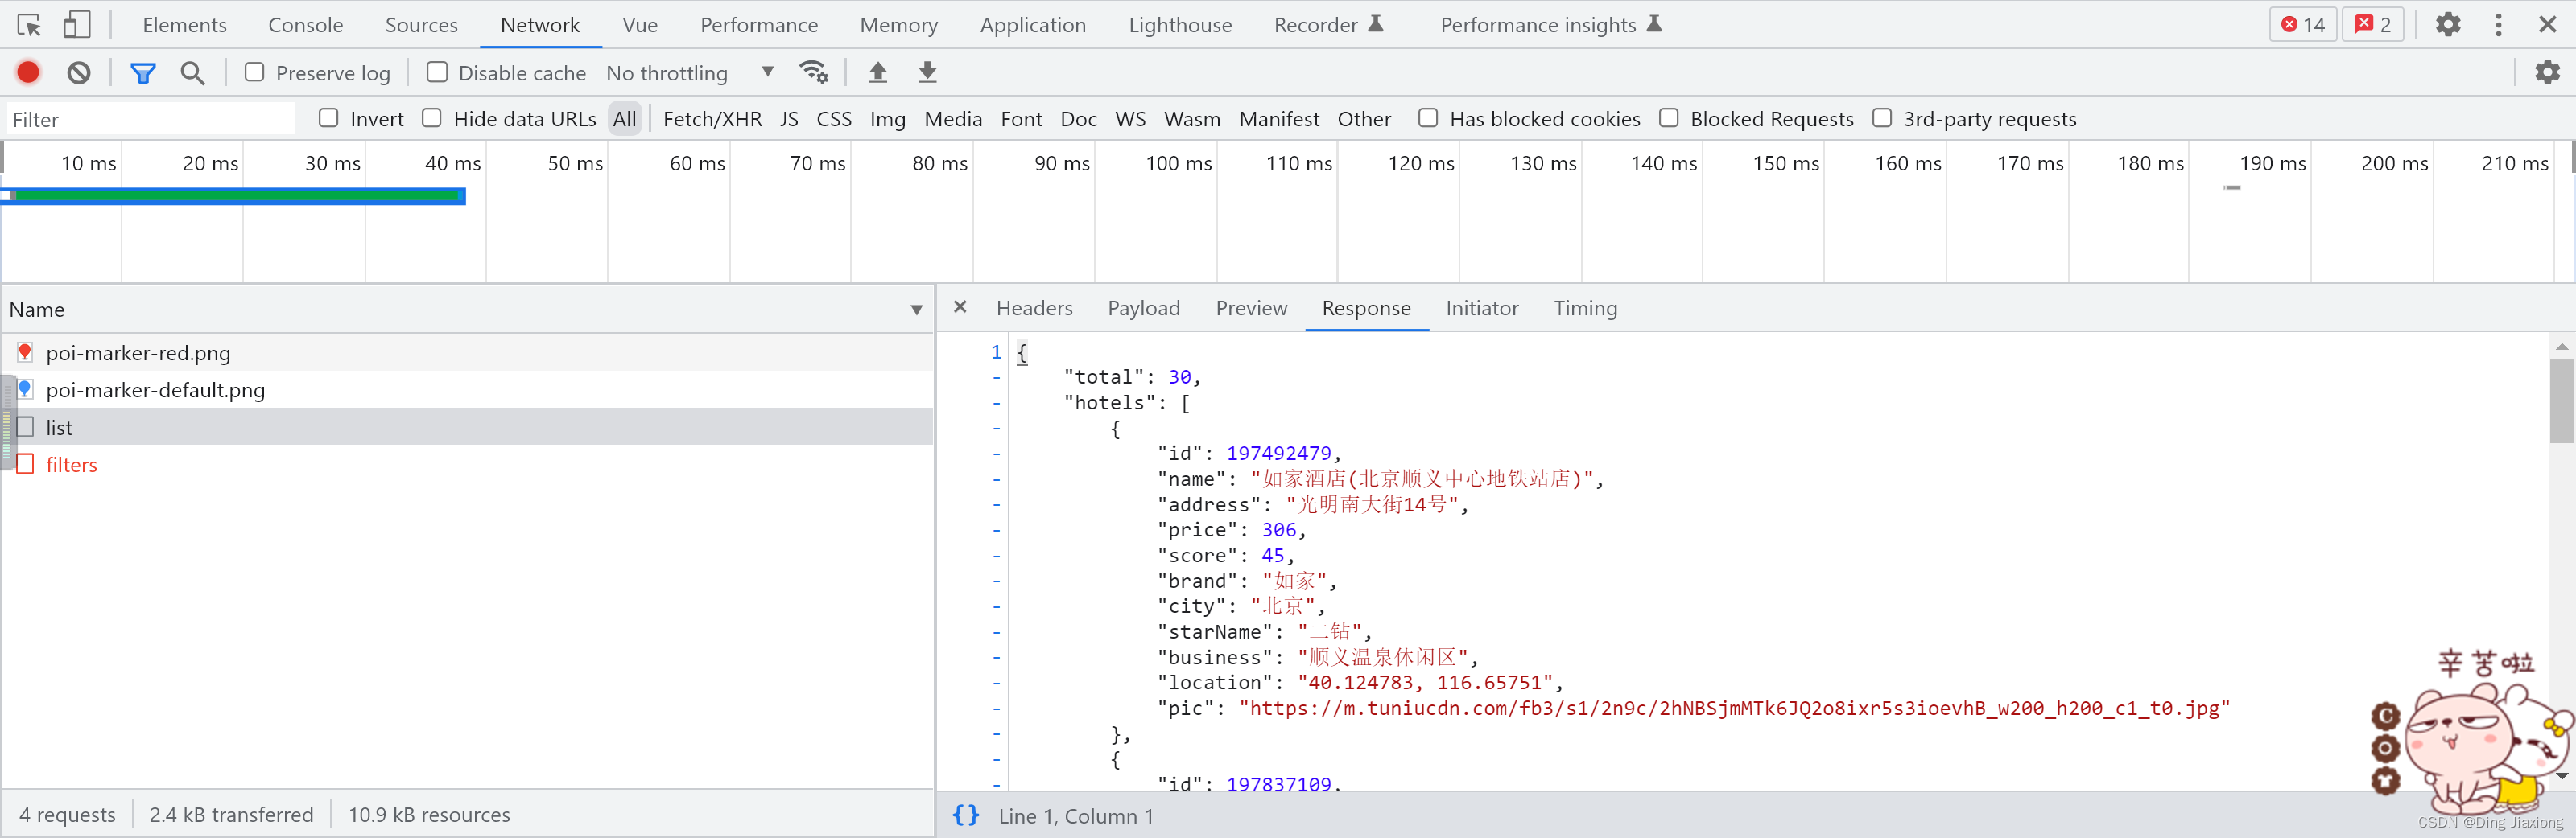
Task: Click the pretty-print braces icon
Action: pyautogui.click(x=965, y=815)
